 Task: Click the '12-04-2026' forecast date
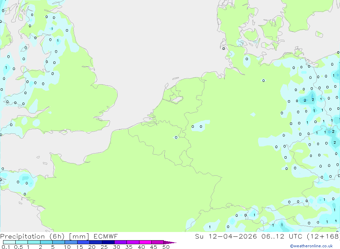coord(233,236)
